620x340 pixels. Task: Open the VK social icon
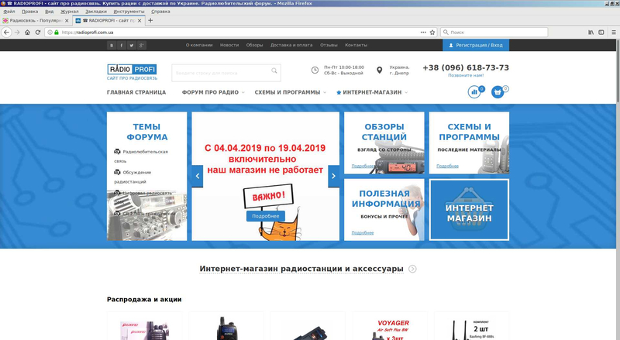tap(112, 46)
